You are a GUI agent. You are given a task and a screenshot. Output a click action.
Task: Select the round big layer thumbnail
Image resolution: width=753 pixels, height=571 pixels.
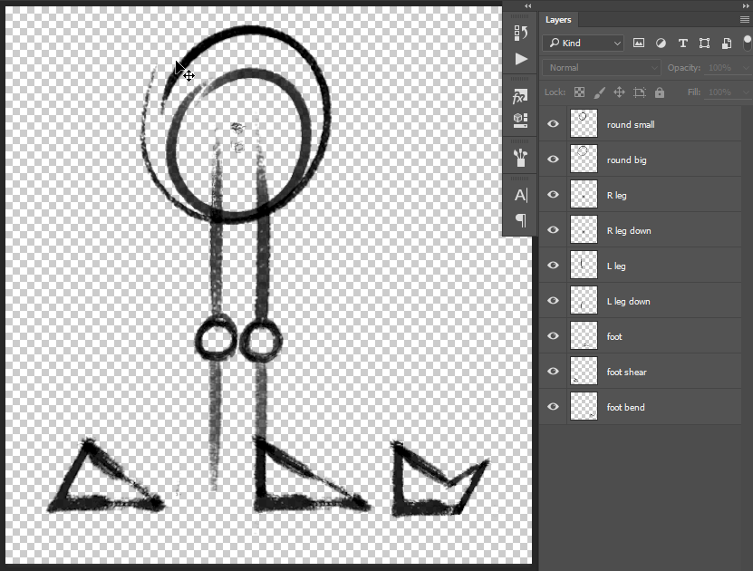(x=584, y=159)
